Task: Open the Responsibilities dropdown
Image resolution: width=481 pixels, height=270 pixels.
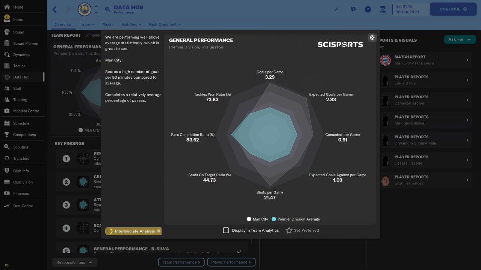Action: (74, 262)
